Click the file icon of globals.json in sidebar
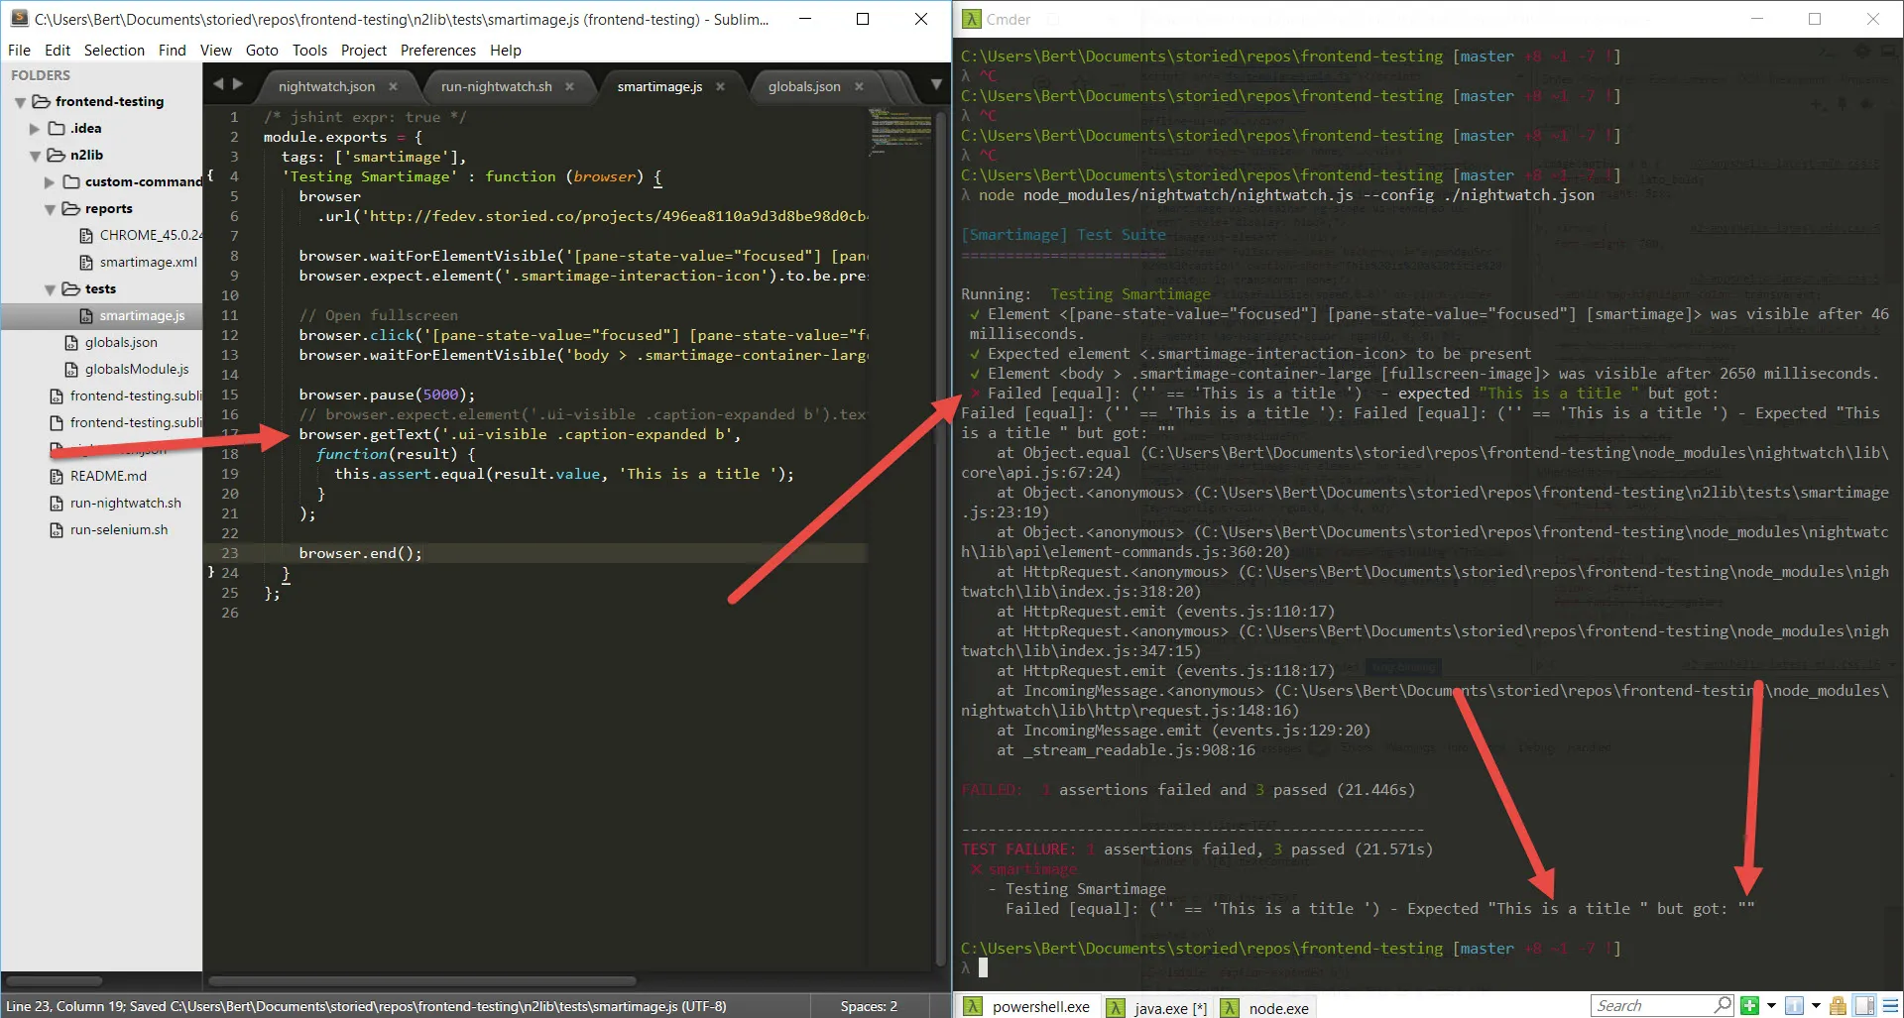Screen dimensions: 1904x1018 pyautogui.click(x=71, y=342)
